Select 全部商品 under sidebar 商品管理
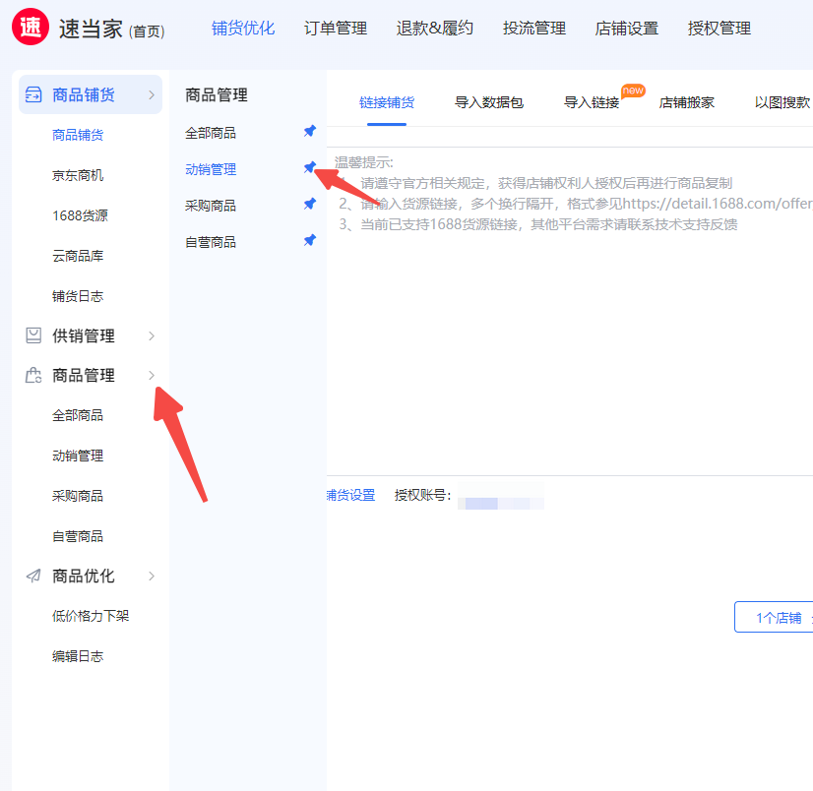This screenshot has width=813, height=791. pyautogui.click(x=78, y=416)
